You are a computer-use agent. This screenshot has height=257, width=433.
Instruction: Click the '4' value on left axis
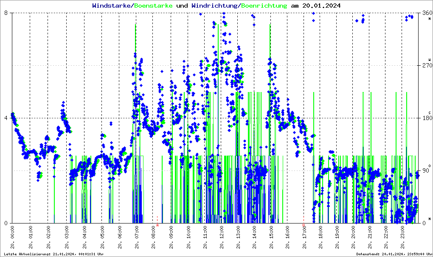tap(6, 118)
